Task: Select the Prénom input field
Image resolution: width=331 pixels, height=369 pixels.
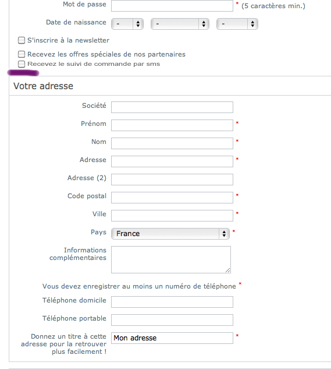Action: (172, 125)
